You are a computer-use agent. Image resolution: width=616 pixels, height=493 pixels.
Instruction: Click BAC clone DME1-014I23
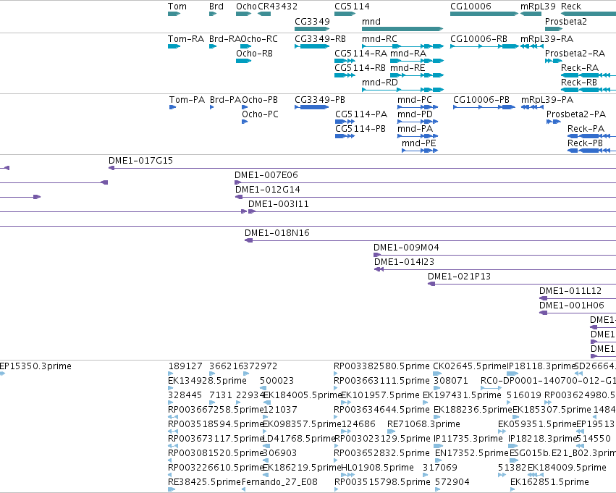(495, 270)
